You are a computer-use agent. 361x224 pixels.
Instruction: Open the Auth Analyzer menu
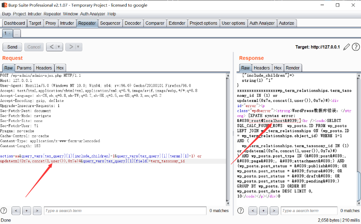pyautogui.click(x=93, y=14)
